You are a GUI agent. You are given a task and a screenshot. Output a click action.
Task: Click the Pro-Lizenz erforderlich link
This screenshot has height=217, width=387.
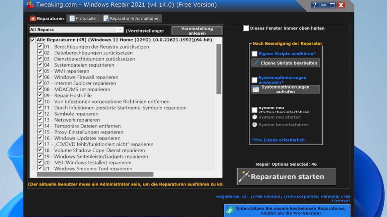[278, 140]
